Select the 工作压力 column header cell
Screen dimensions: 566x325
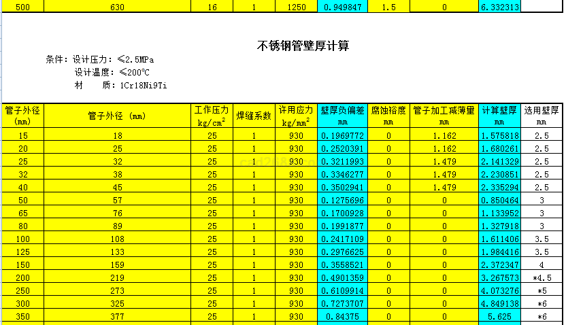click(212, 116)
